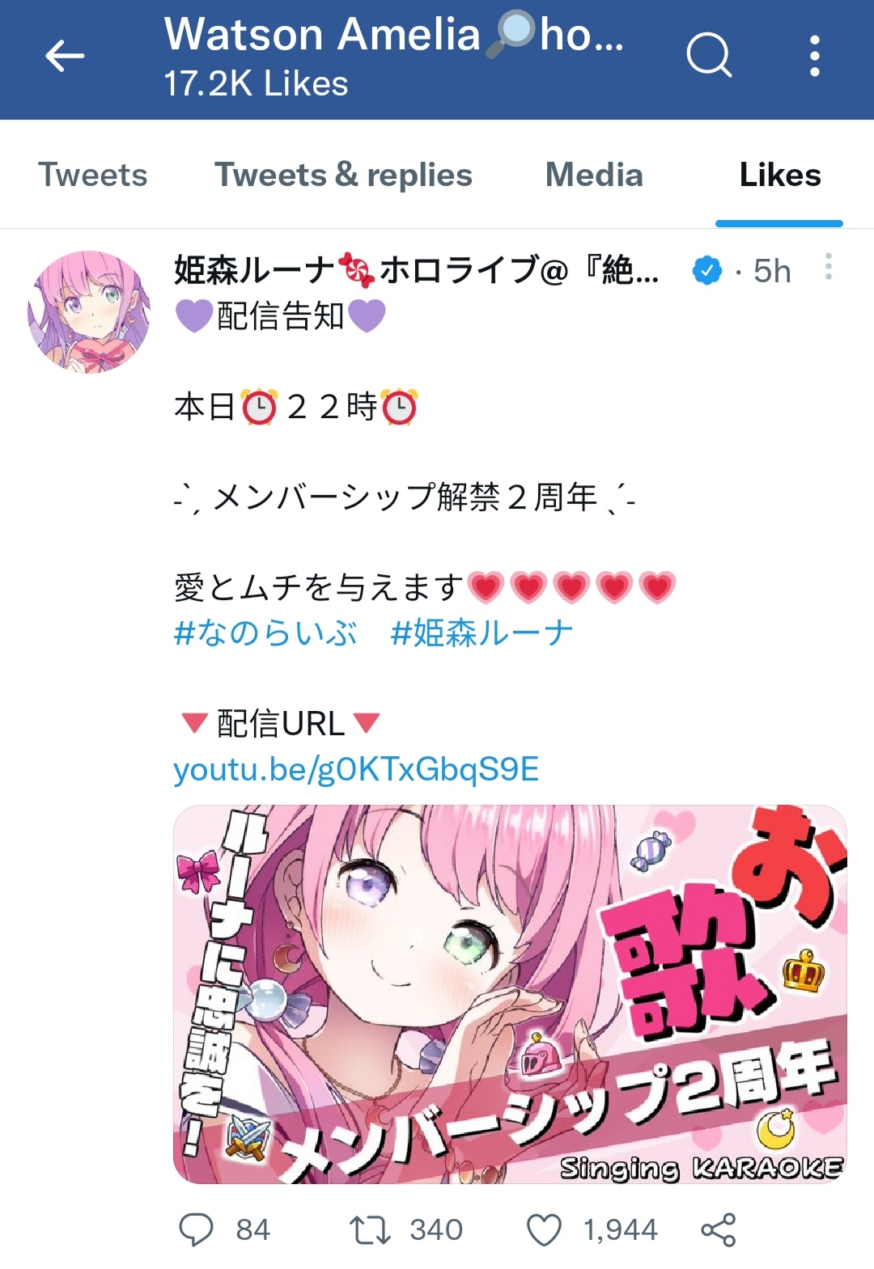The image size is (874, 1269).
Task: Click the blue verified badge icon
Action: coord(707,271)
